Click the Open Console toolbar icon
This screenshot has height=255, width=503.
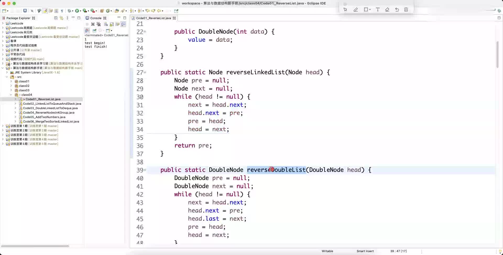pos(25,11)
